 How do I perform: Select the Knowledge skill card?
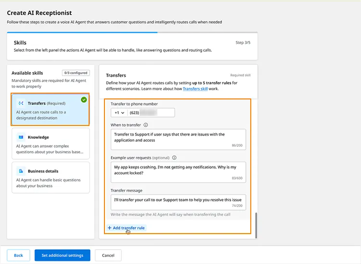point(51,143)
